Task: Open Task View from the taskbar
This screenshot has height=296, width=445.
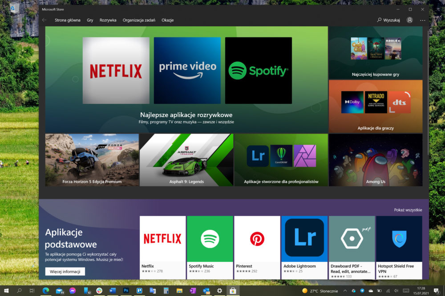Action: (x=32, y=291)
